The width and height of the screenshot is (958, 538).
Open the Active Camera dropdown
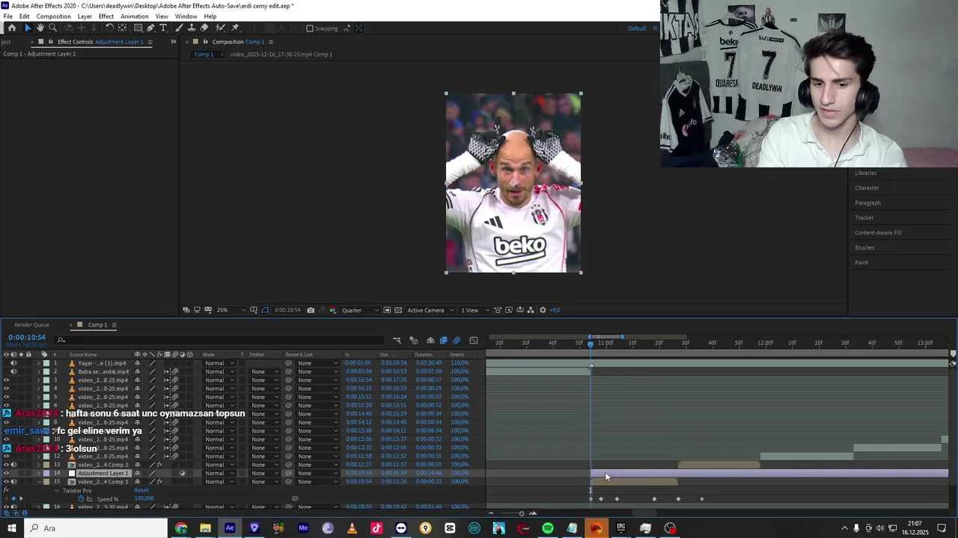430,310
